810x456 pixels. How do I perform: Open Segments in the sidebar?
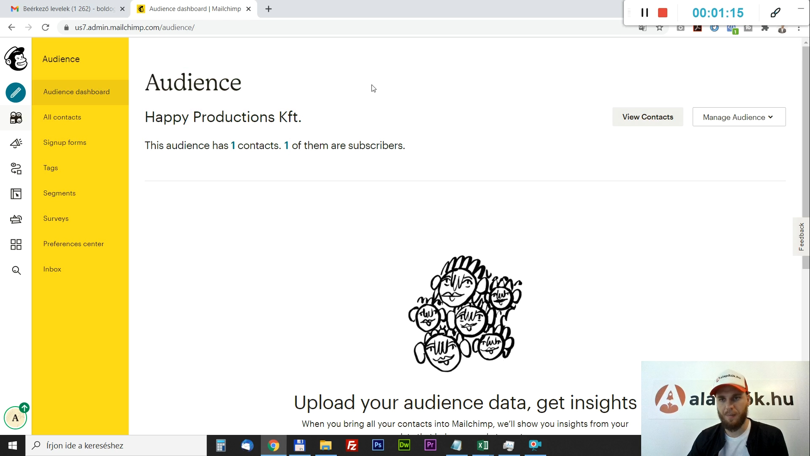pos(80,193)
